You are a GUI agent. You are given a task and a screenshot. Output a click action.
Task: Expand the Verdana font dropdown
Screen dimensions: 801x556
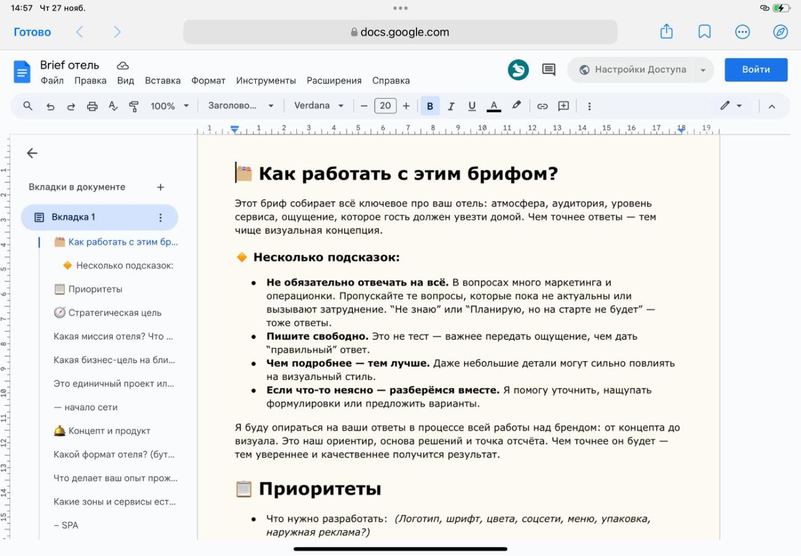319,106
